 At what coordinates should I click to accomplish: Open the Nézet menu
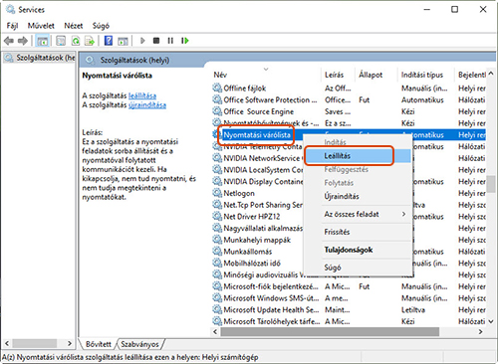74,26
